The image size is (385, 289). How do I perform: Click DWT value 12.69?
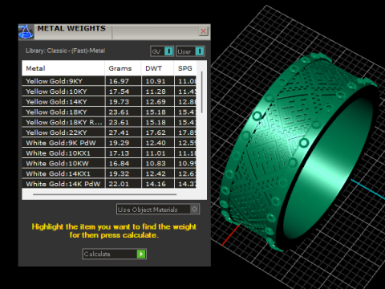click(156, 102)
